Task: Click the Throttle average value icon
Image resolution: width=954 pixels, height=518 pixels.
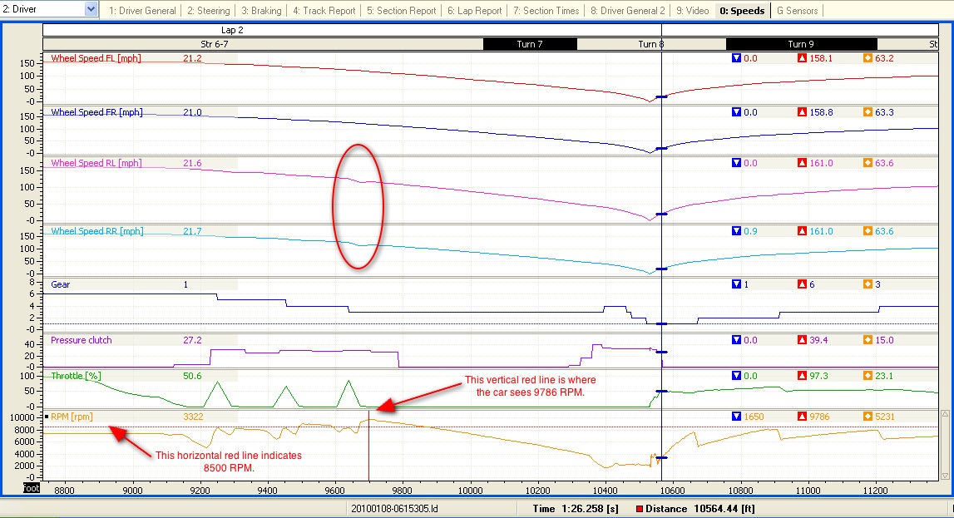Action: pos(867,376)
